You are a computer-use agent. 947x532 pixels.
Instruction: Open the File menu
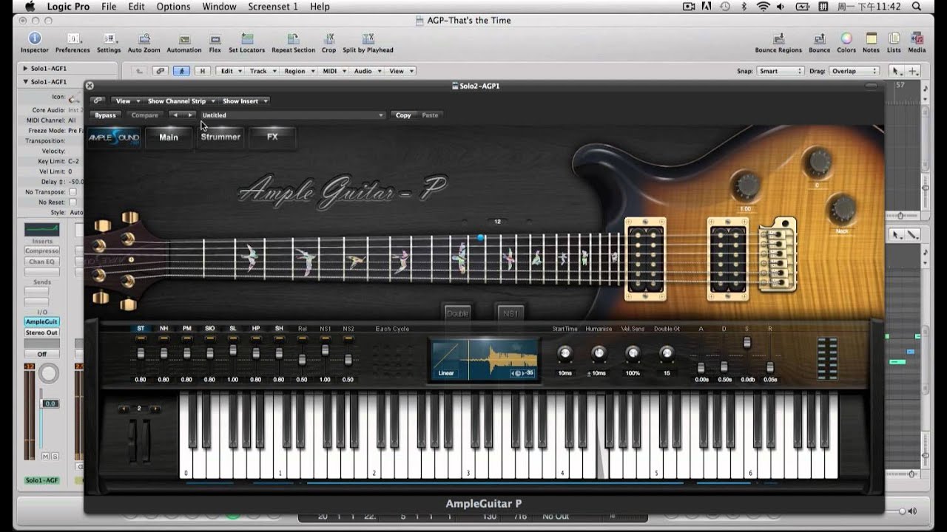[109, 7]
